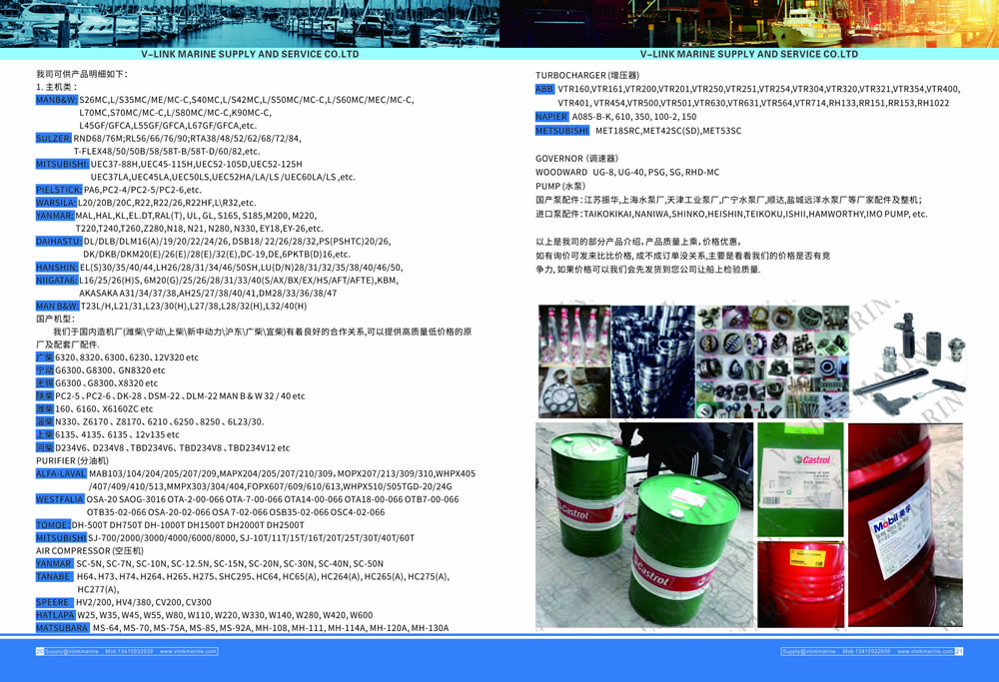Select the highlighted SPEERE label
This screenshot has height=682, width=999.
tap(54, 602)
